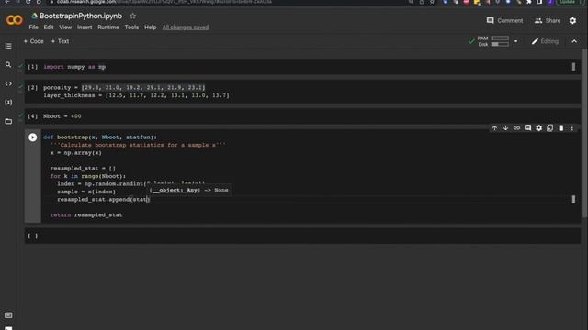
Task: Add a new Text cell
Action: (60, 41)
